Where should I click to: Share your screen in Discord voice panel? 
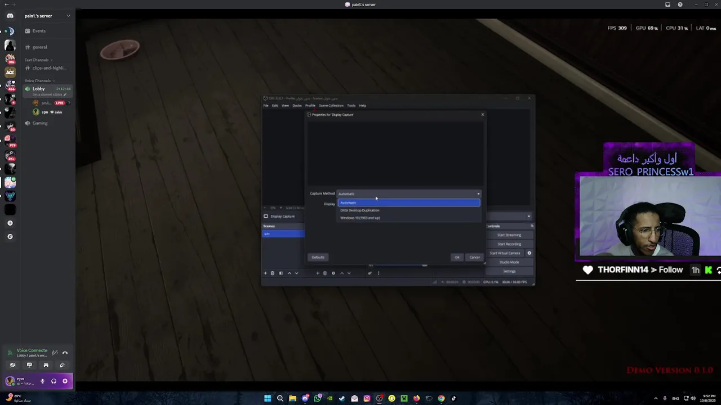[29, 365]
